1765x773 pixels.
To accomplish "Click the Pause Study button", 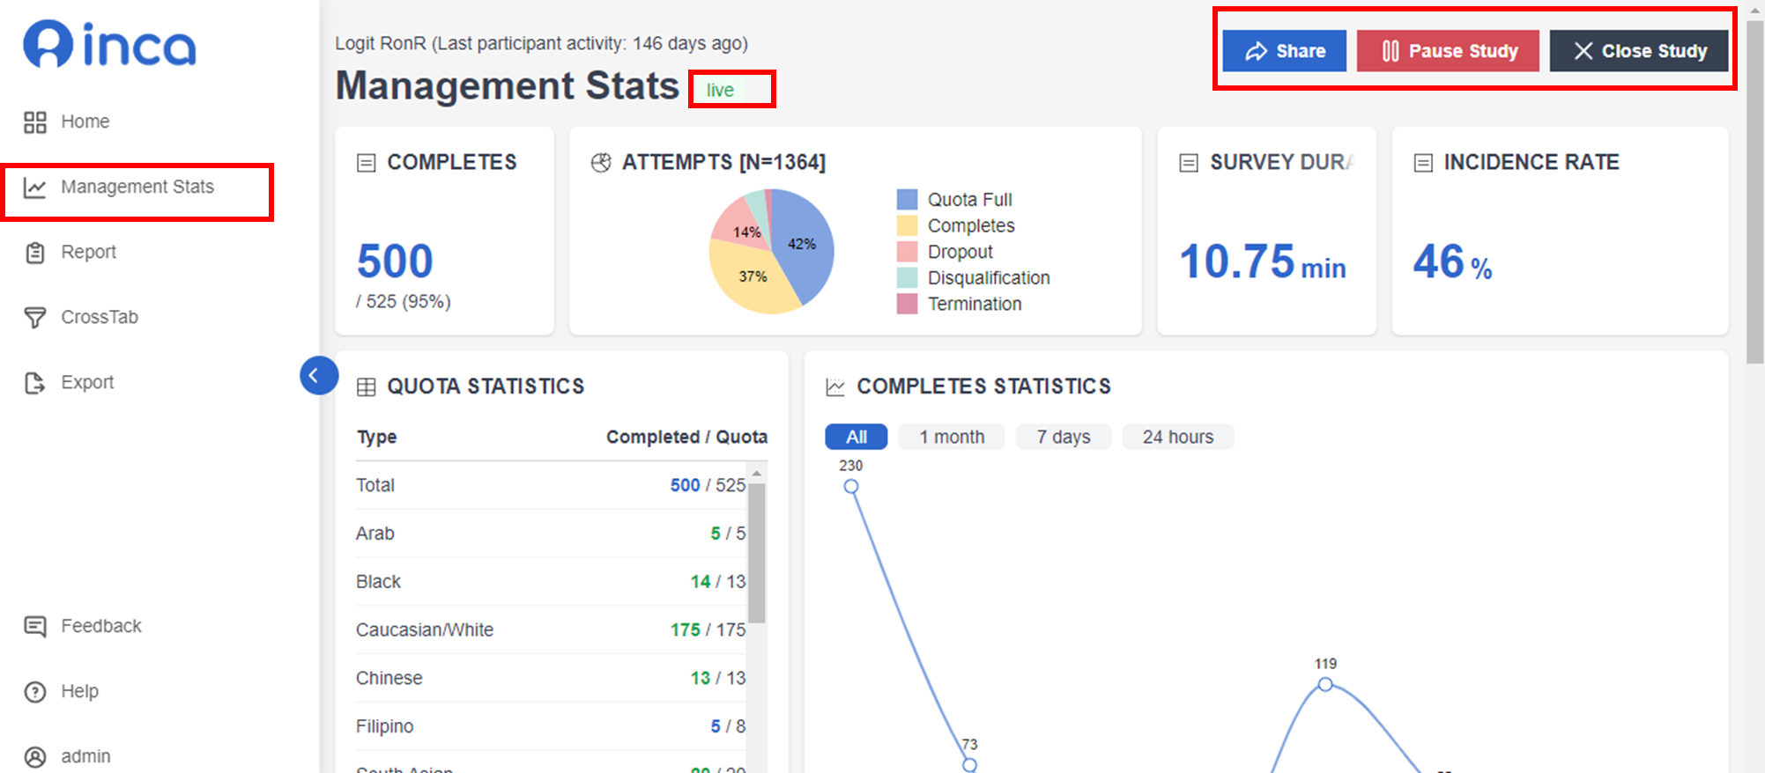I will (1448, 51).
